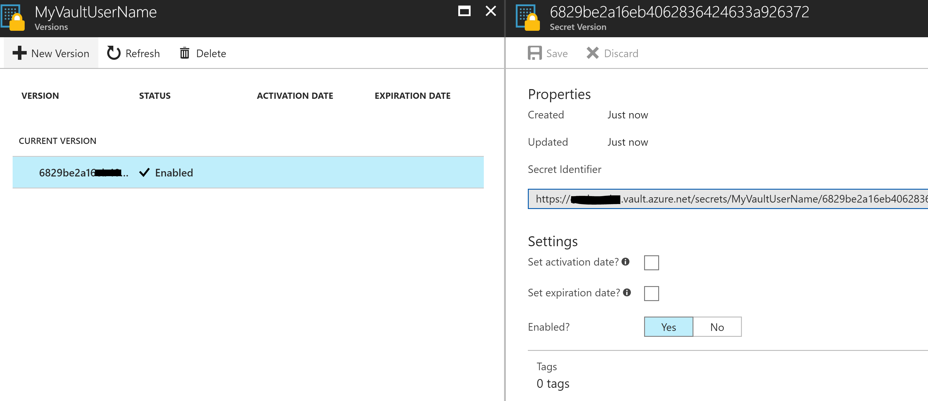Click info icon beside Set activation date
Screen dimensions: 928x401
625,261
